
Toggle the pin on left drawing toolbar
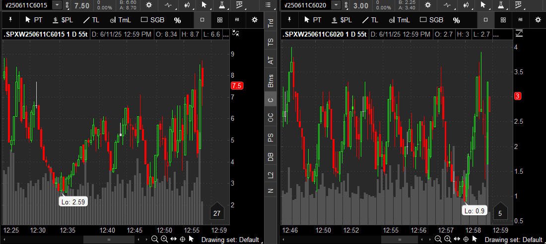10,20
